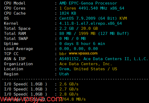Viewport: 149px width, 103px height.
Task: Select the 2.8 GB/s I/O result
Action: [x=69, y=94]
